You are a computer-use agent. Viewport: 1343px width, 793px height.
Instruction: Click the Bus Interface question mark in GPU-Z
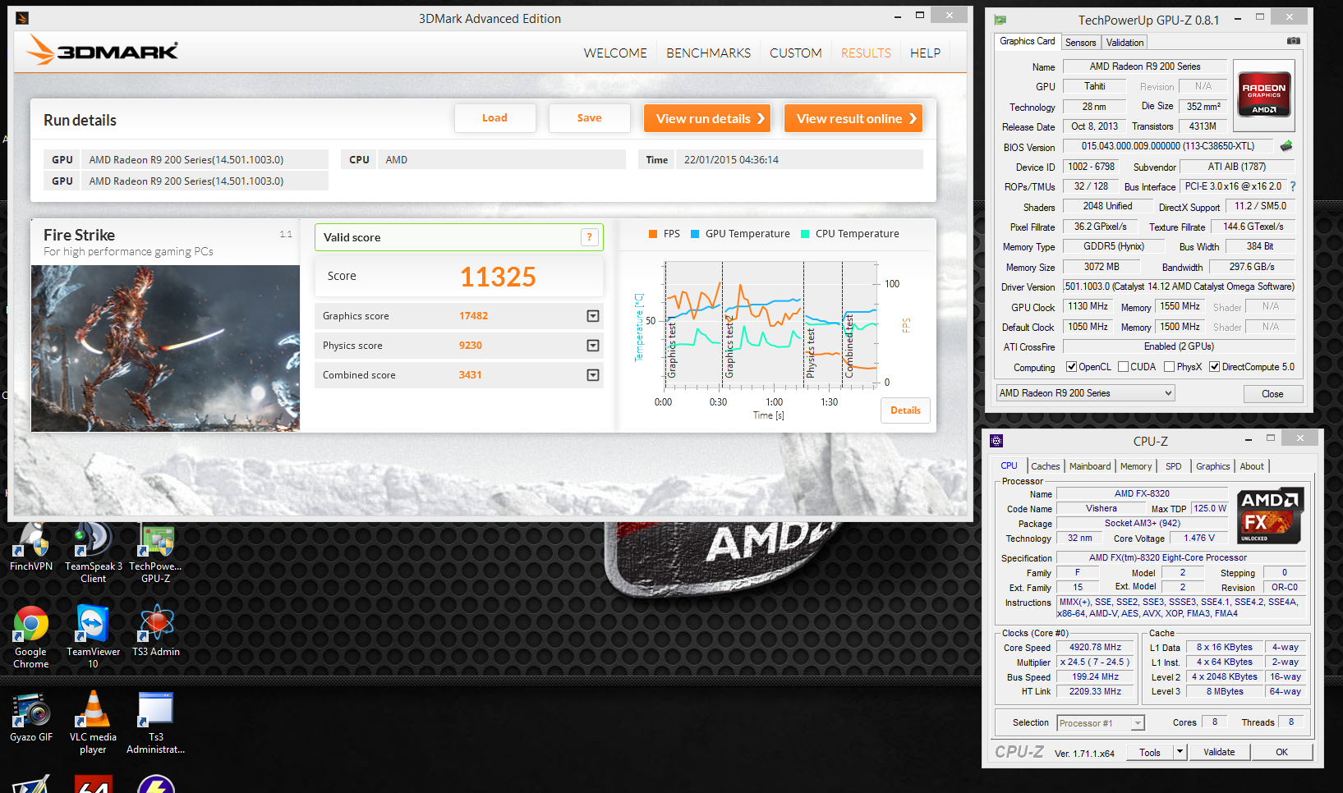1293,186
